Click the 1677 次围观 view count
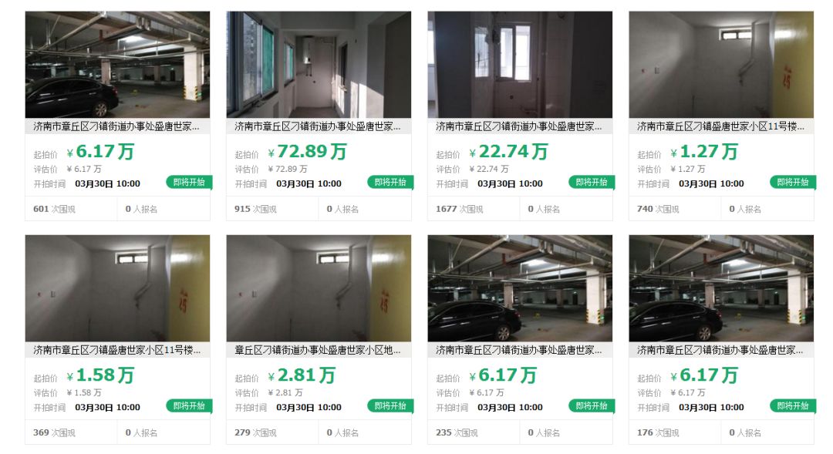 (x=460, y=209)
